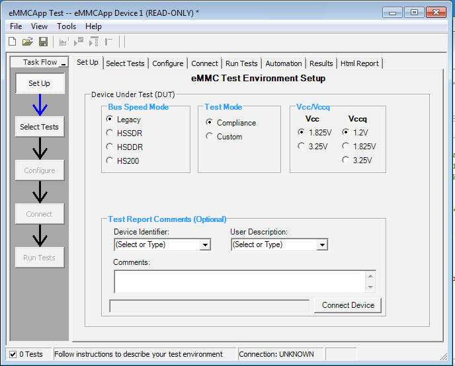Expand the Device Identifier dropdown

(x=205, y=245)
